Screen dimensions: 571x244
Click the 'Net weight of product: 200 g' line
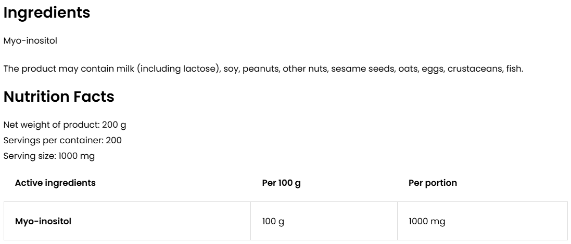click(x=65, y=125)
